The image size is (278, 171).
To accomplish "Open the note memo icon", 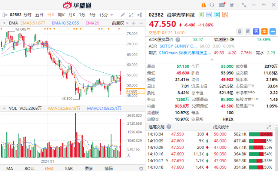I will click(248, 32).
